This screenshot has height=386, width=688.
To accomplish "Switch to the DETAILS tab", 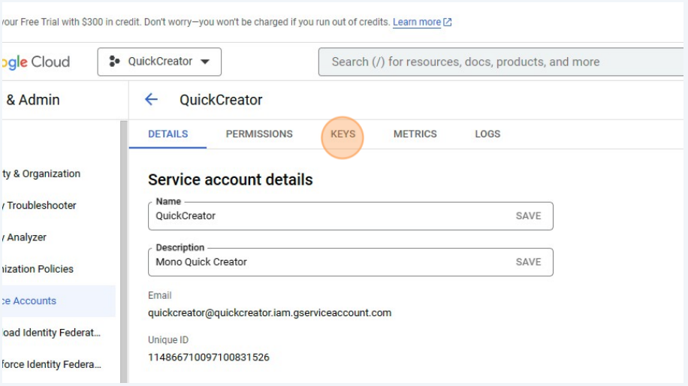I will pyautogui.click(x=167, y=134).
